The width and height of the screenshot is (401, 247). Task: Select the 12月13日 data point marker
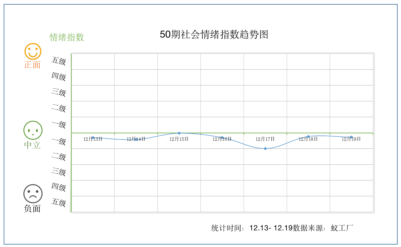pyautogui.click(x=93, y=138)
